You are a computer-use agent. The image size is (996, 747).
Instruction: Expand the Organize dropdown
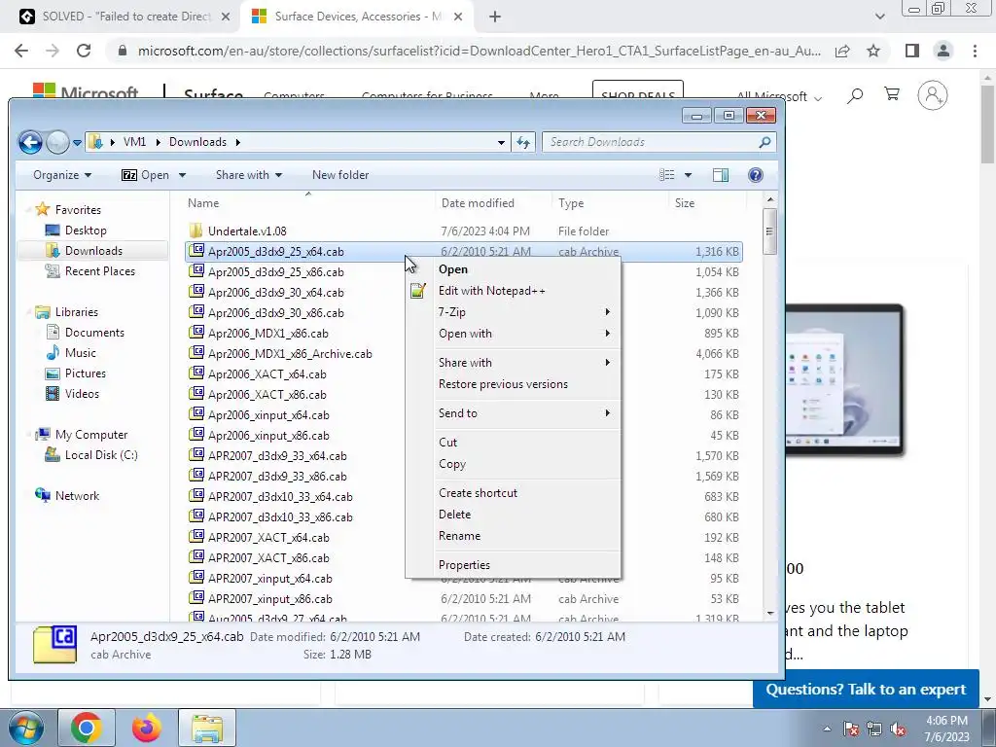62,175
